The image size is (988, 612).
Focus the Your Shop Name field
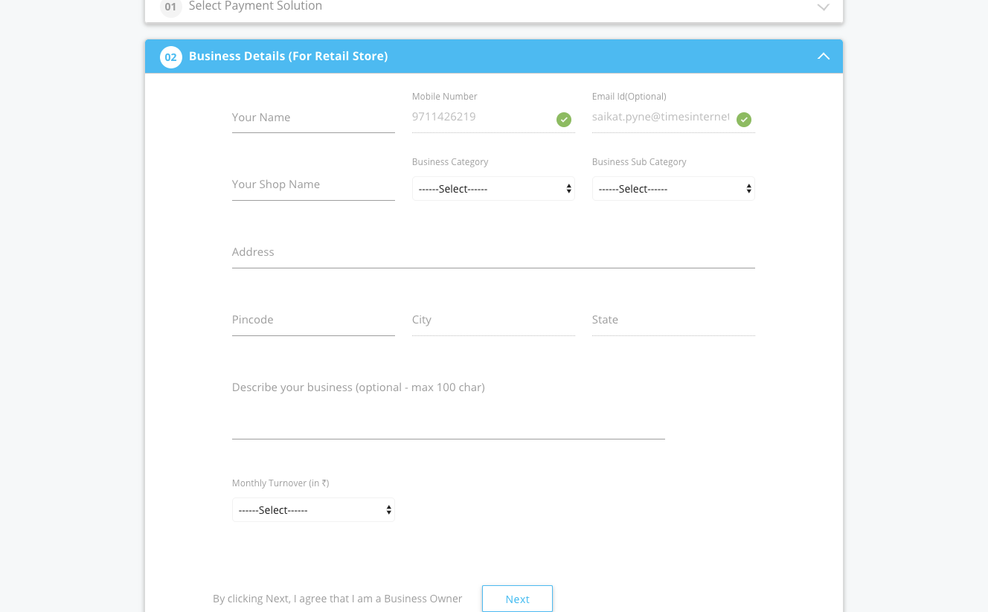pos(313,184)
